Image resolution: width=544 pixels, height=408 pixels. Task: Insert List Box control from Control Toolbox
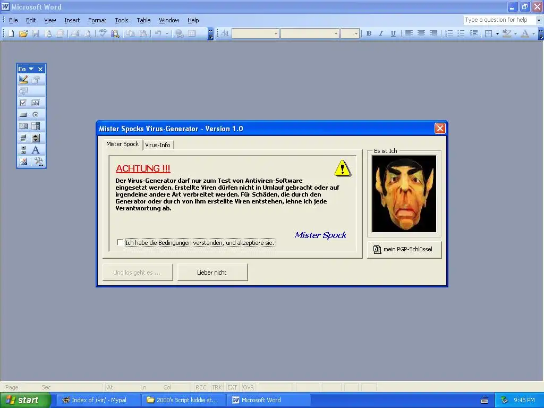click(x=23, y=126)
